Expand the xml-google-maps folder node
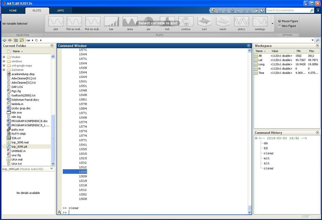The height and width of the screenshot is (220, 322). tap(4, 65)
